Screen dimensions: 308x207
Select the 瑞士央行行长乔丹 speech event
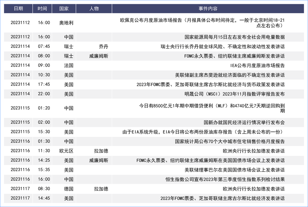pos(223,47)
